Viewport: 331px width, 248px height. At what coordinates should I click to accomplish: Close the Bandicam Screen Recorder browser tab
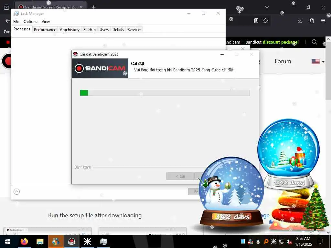81,7
